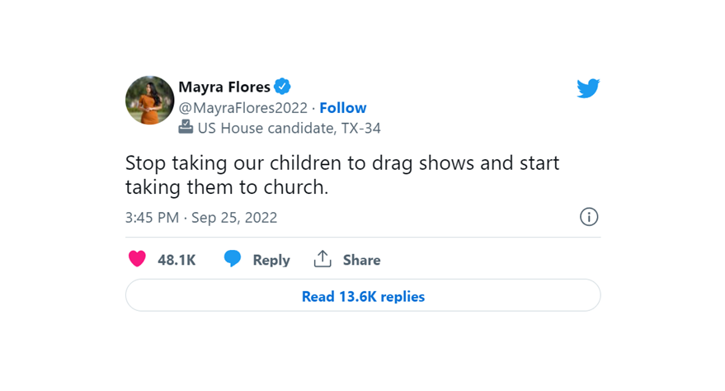Open the profile picture avatar
Viewport: 725px width, 391px height.
coord(150,101)
